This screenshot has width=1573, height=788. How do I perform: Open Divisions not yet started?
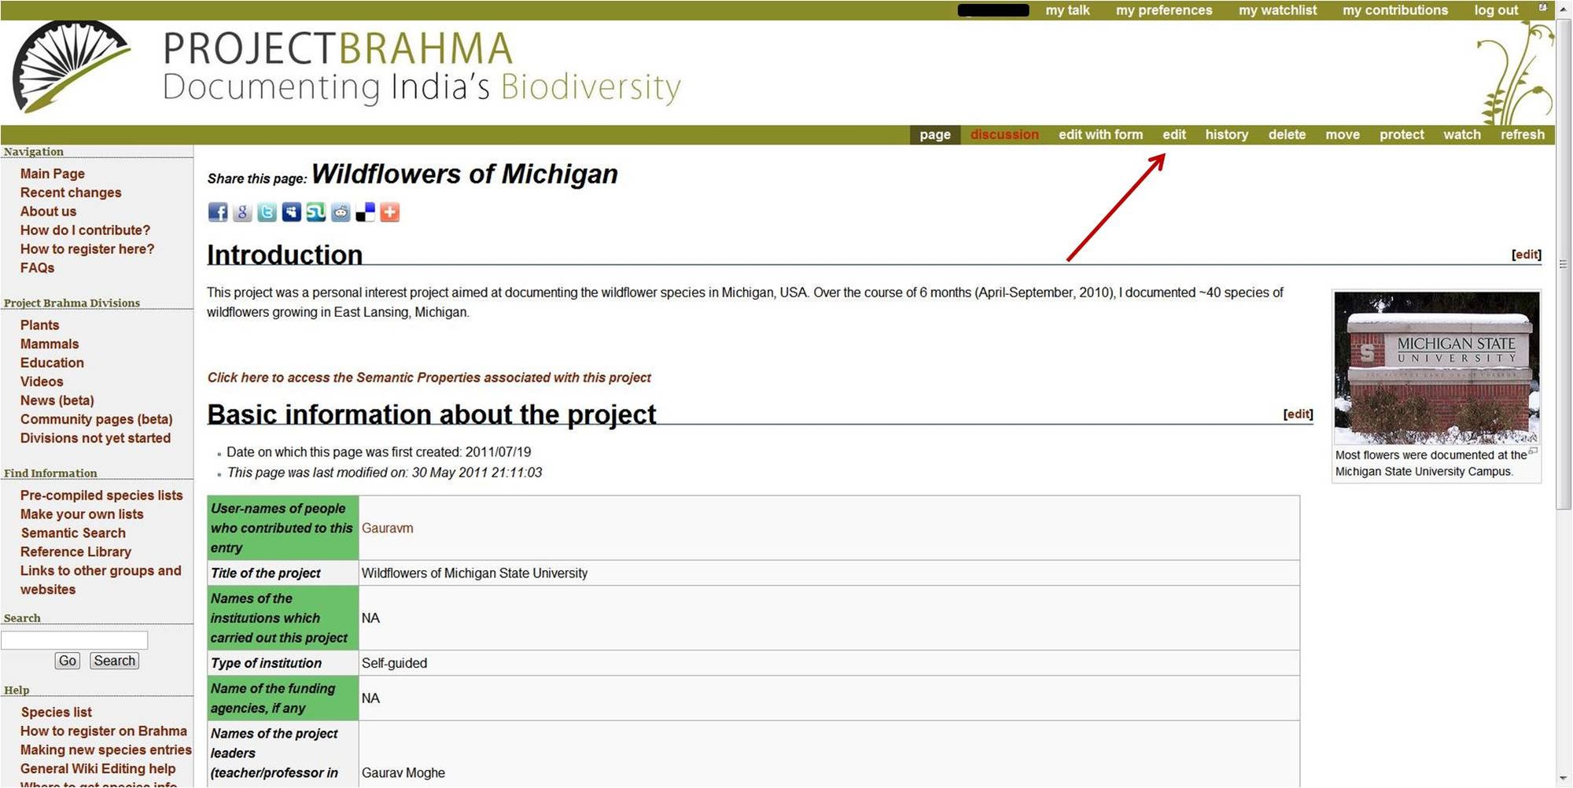(95, 439)
